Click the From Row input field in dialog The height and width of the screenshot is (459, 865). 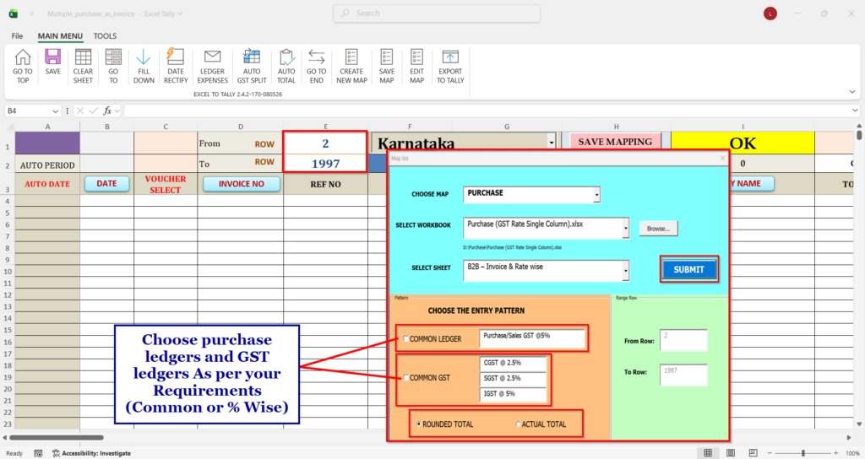(x=683, y=341)
